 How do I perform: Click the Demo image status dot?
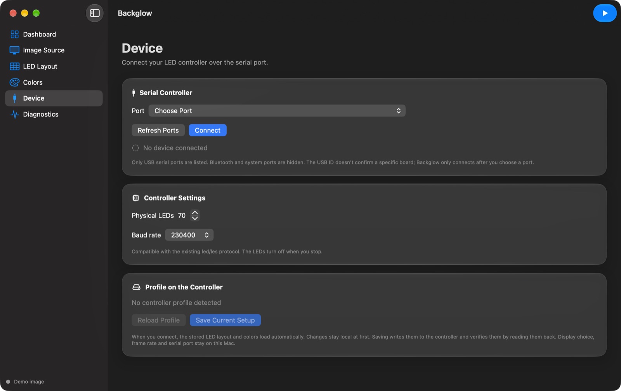tap(8, 382)
